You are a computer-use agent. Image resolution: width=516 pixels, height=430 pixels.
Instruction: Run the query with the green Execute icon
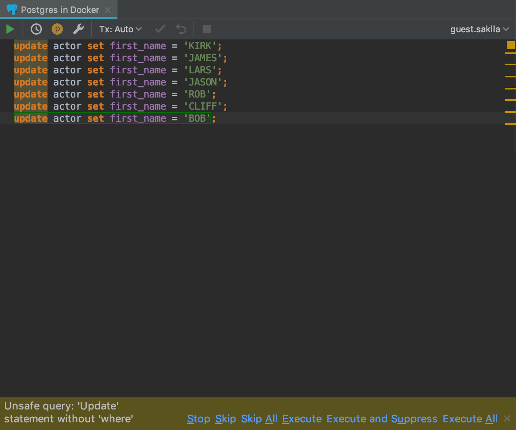tap(10, 29)
